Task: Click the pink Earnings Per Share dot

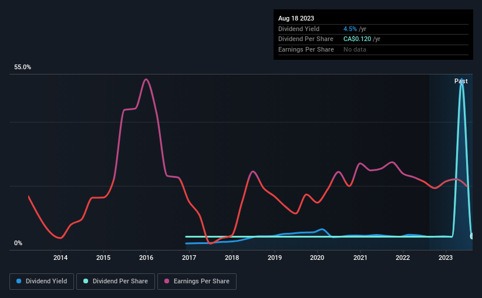Action: [x=167, y=281]
